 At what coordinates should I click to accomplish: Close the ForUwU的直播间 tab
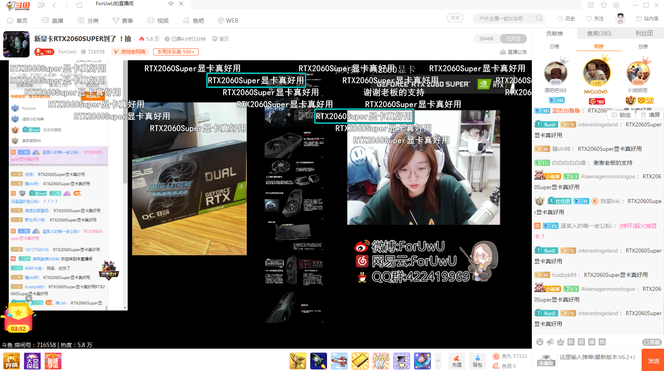[181, 4]
